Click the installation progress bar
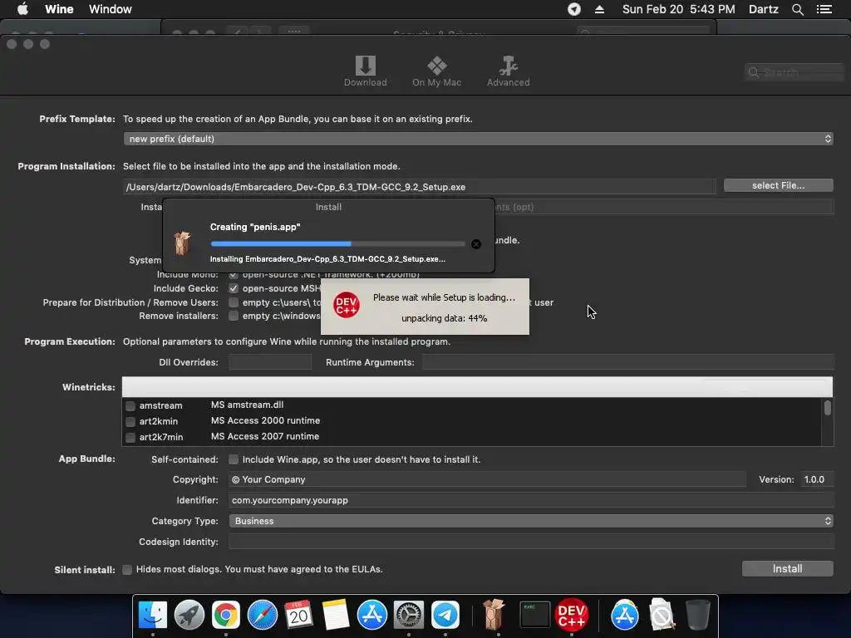The image size is (851, 638). pos(337,244)
